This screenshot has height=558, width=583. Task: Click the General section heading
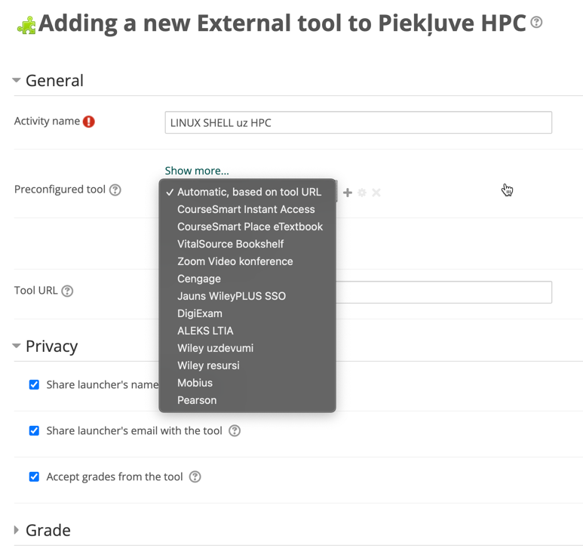[54, 80]
